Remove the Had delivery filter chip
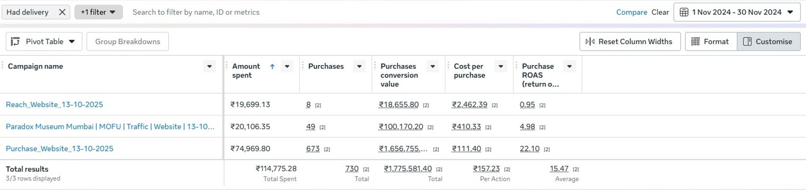Screen dimensions: 806x190 [x=62, y=12]
